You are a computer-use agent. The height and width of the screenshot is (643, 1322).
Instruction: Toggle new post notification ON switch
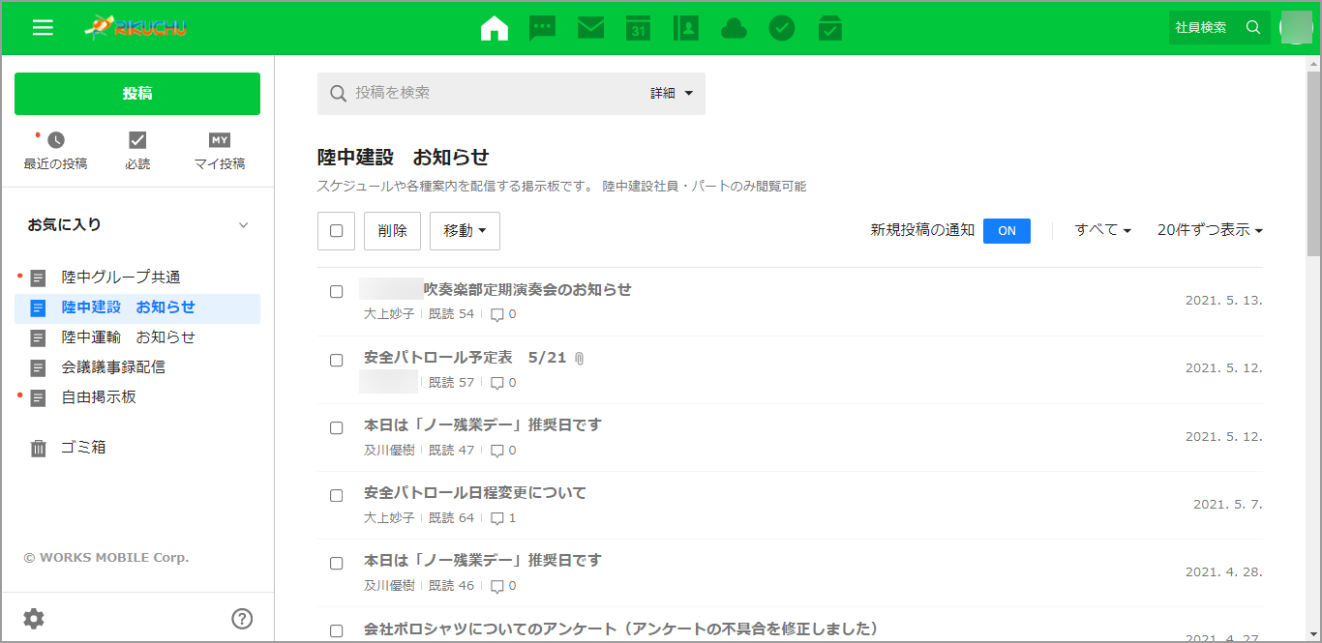(1007, 231)
